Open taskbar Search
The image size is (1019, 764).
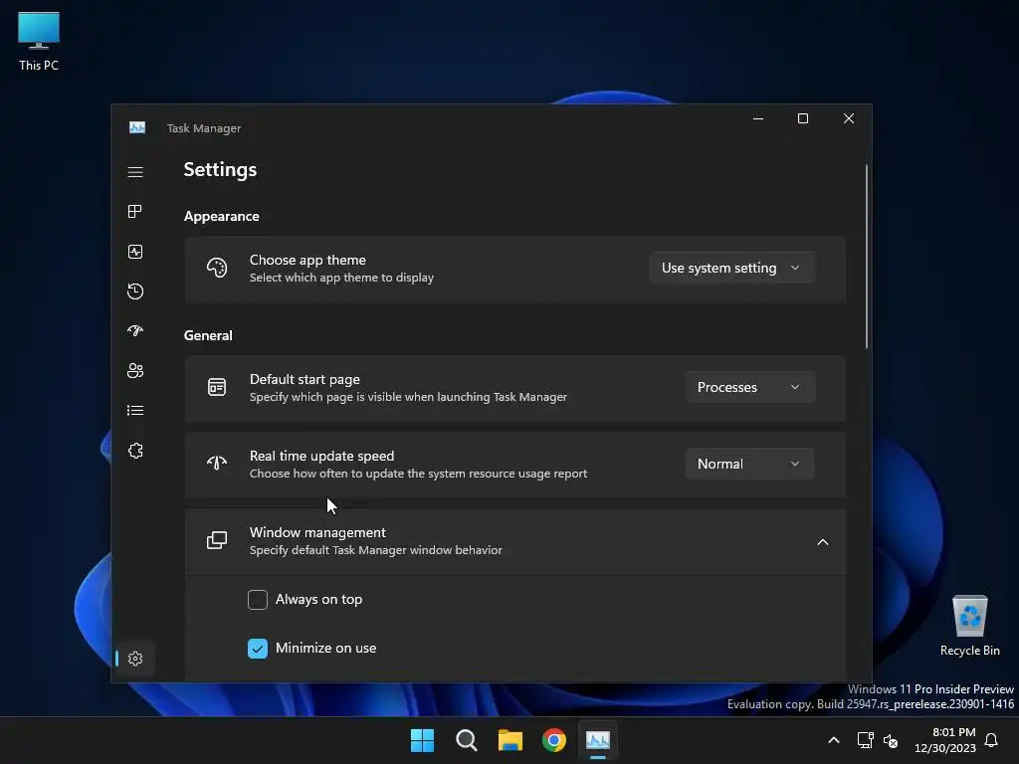tap(467, 740)
